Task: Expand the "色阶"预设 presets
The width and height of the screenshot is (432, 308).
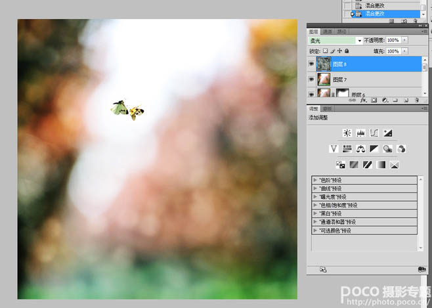Action: click(x=315, y=180)
